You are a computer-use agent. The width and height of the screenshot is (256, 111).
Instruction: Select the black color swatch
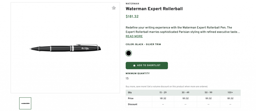pyautogui.click(x=128, y=53)
